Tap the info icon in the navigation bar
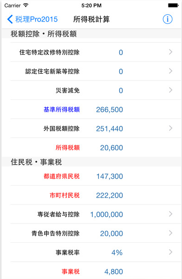This screenshot has width=182, height=279. (167, 19)
